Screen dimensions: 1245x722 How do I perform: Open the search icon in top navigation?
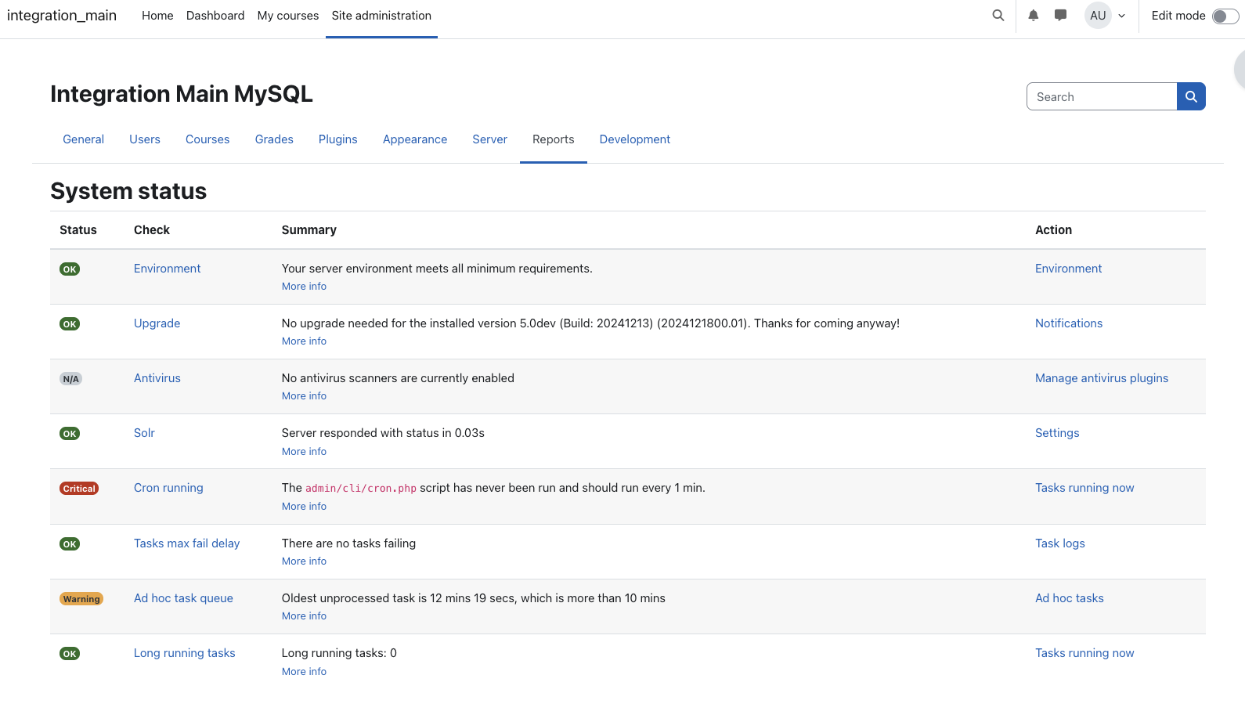[x=998, y=16]
